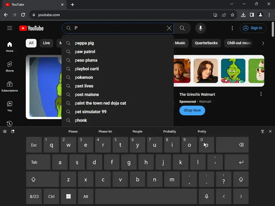
Task: Open the Chrome three-dot menu
Action: (x=269, y=15)
